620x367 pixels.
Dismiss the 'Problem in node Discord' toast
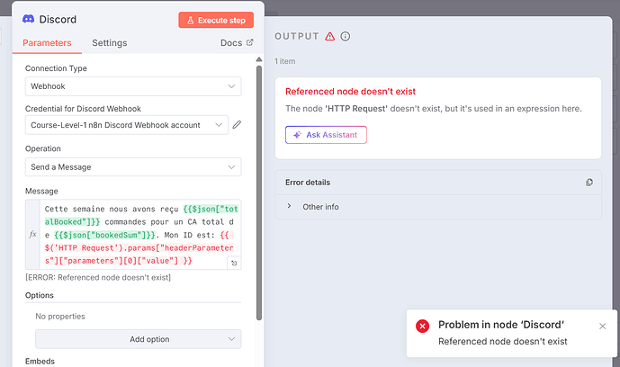(x=603, y=326)
